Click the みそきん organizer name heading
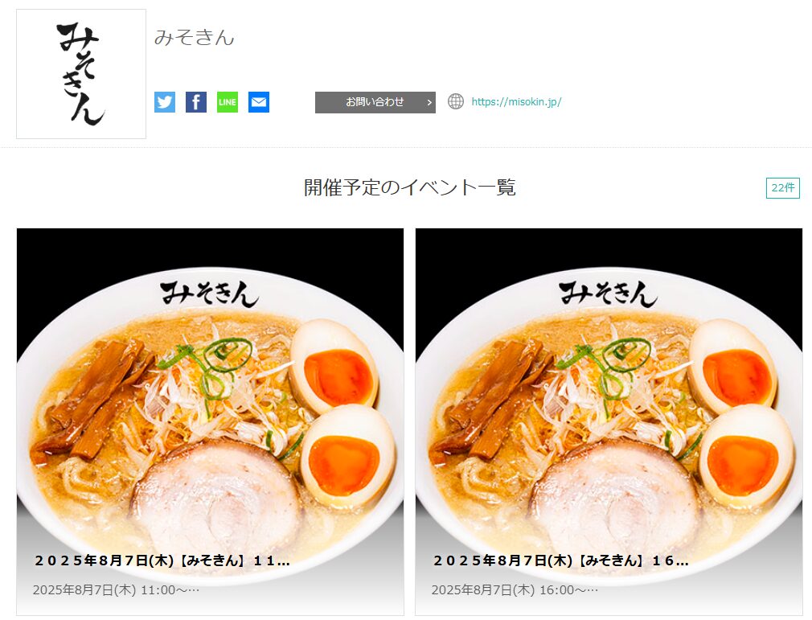Image resolution: width=812 pixels, height=620 pixels. pyautogui.click(x=195, y=37)
